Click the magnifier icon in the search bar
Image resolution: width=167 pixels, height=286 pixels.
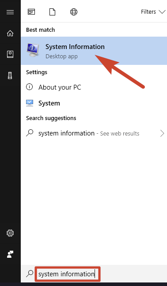point(30,274)
